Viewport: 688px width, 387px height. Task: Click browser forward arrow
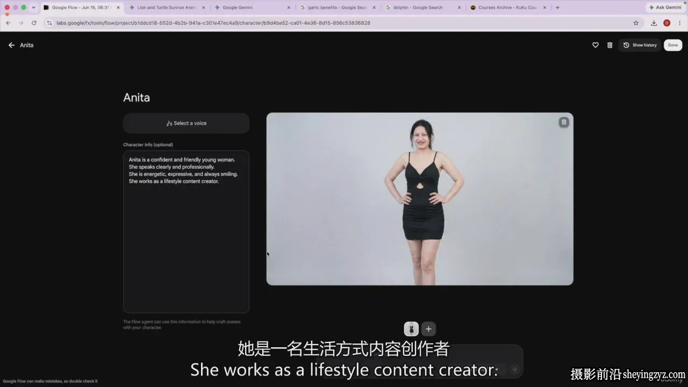21,23
